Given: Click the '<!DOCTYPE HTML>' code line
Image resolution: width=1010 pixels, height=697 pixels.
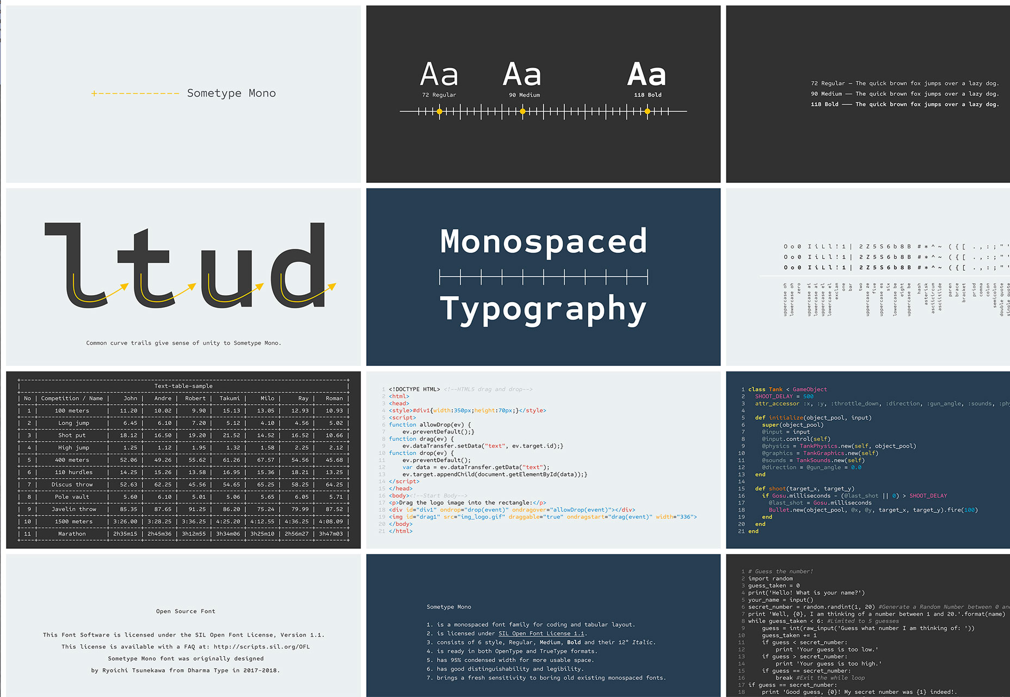Looking at the screenshot, I should [x=414, y=389].
